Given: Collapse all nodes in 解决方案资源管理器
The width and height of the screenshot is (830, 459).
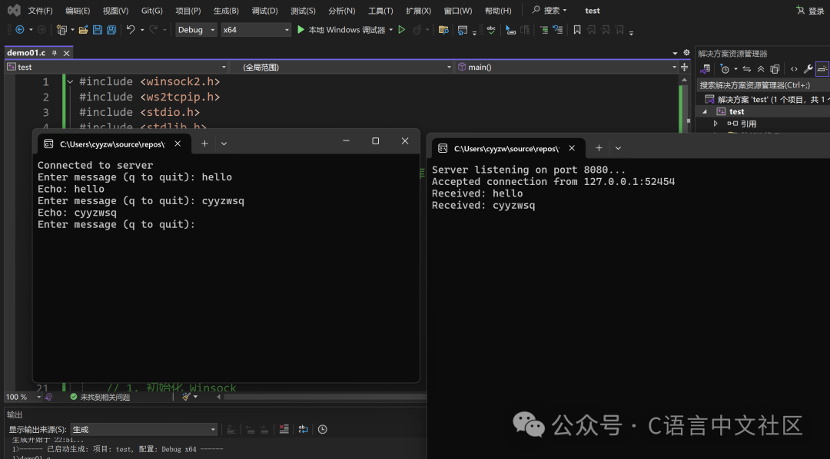Looking at the screenshot, I should tap(761, 68).
